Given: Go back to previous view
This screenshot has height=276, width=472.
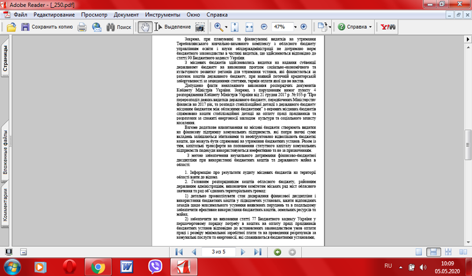Looking at the screenshot, I should 278,252.
